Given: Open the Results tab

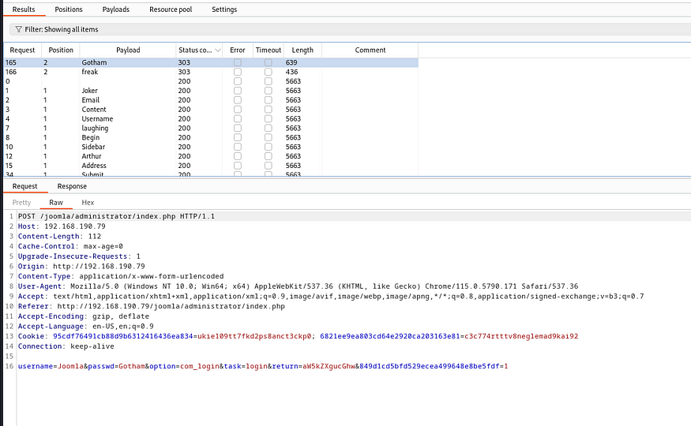Looking at the screenshot, I should [24, 9].
